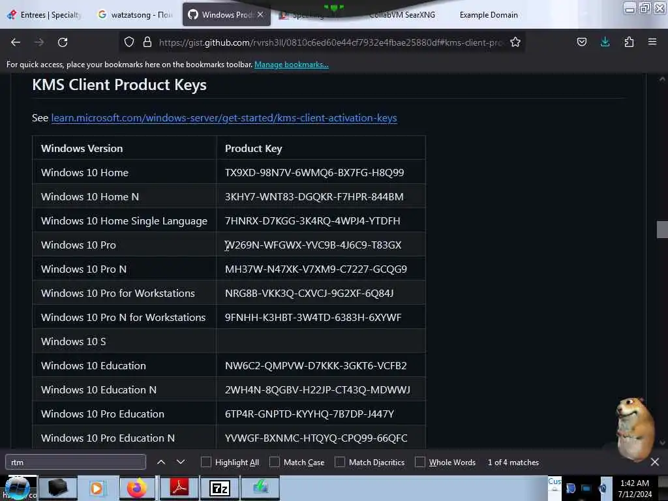The width and height of the screenshot is (668, 501).
Task: Open the learn.microsoft.com KMS activation keys link
Action: [224, 117]
